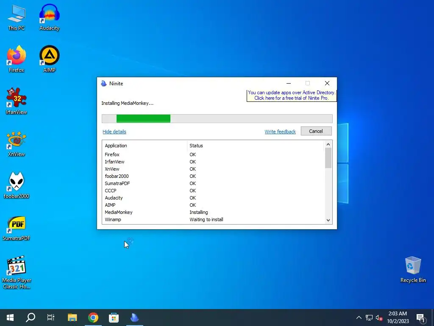
Task: Select the IrfanView row in the list
Action: pos(213,162)
